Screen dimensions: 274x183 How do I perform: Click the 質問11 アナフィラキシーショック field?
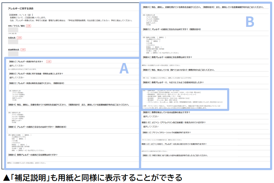[205, 136]
